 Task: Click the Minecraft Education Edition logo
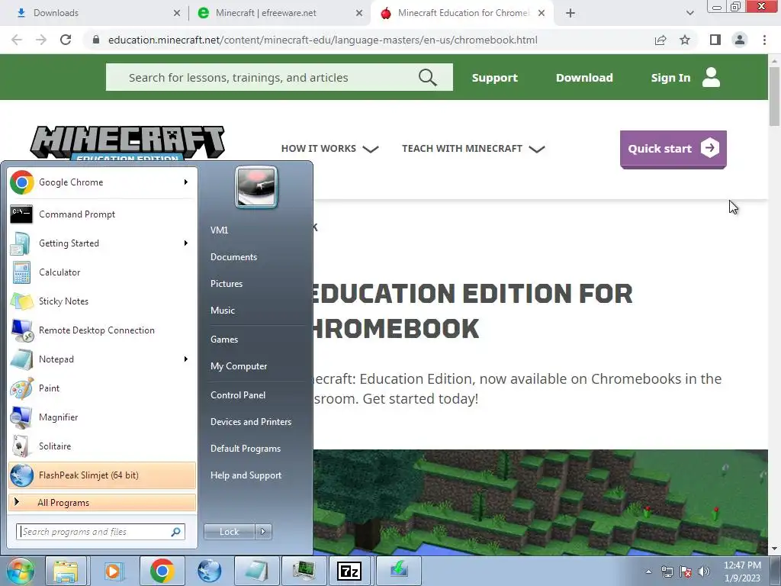127,143
